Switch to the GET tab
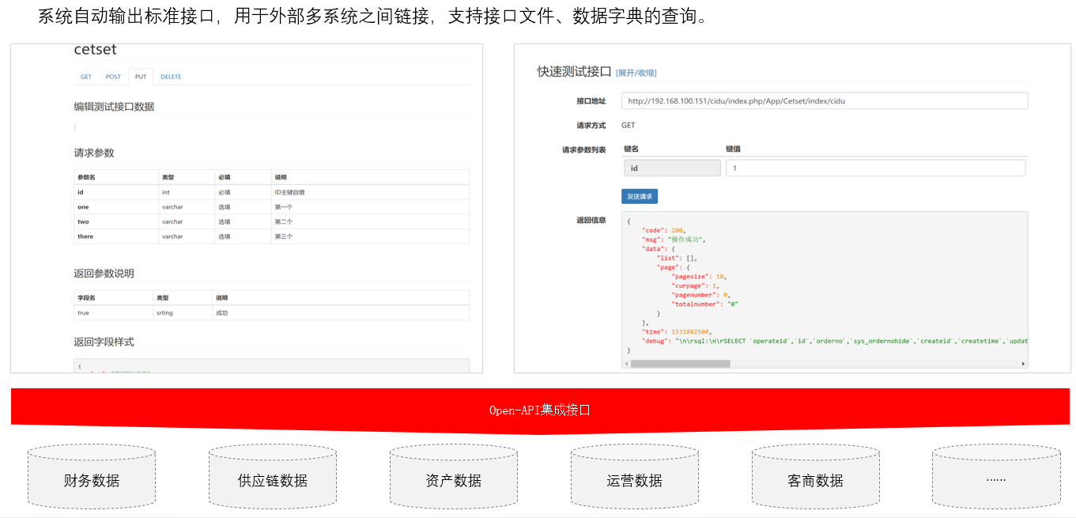The width and height of the screenshot is (1076, 518). tap(86, 77)
